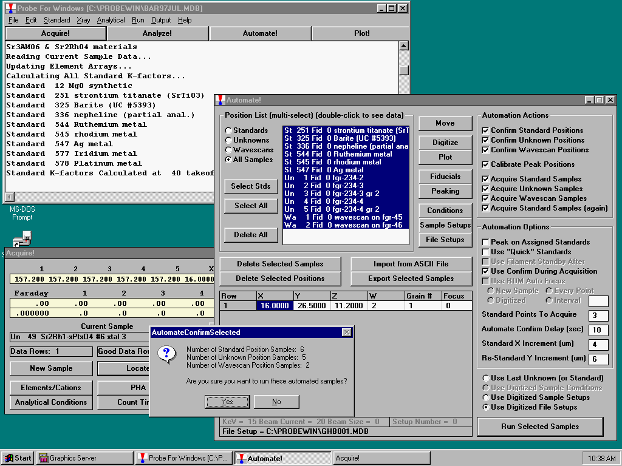Select the Standards radio button

pyautogui.click(x=228, y=130)
